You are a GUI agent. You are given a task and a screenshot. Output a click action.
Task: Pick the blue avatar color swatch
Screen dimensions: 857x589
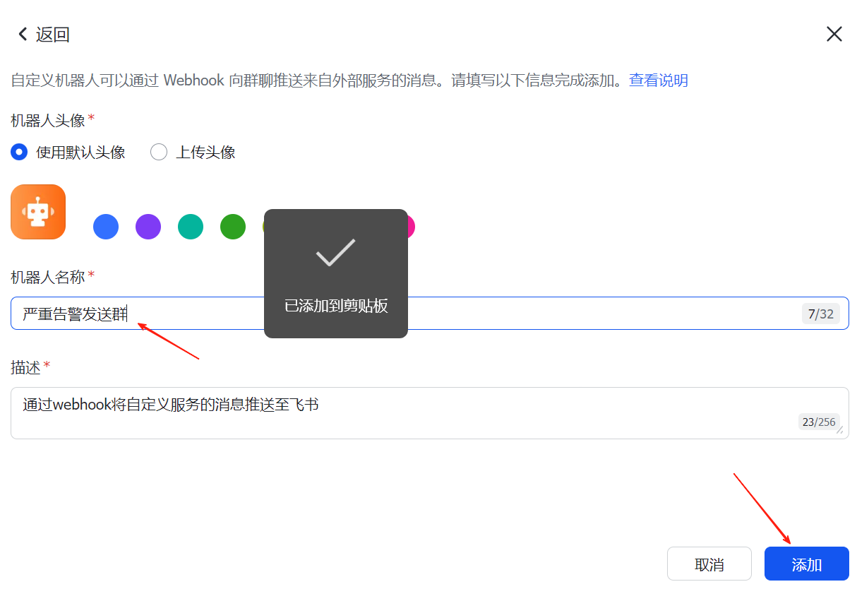[x=106, y=227]
